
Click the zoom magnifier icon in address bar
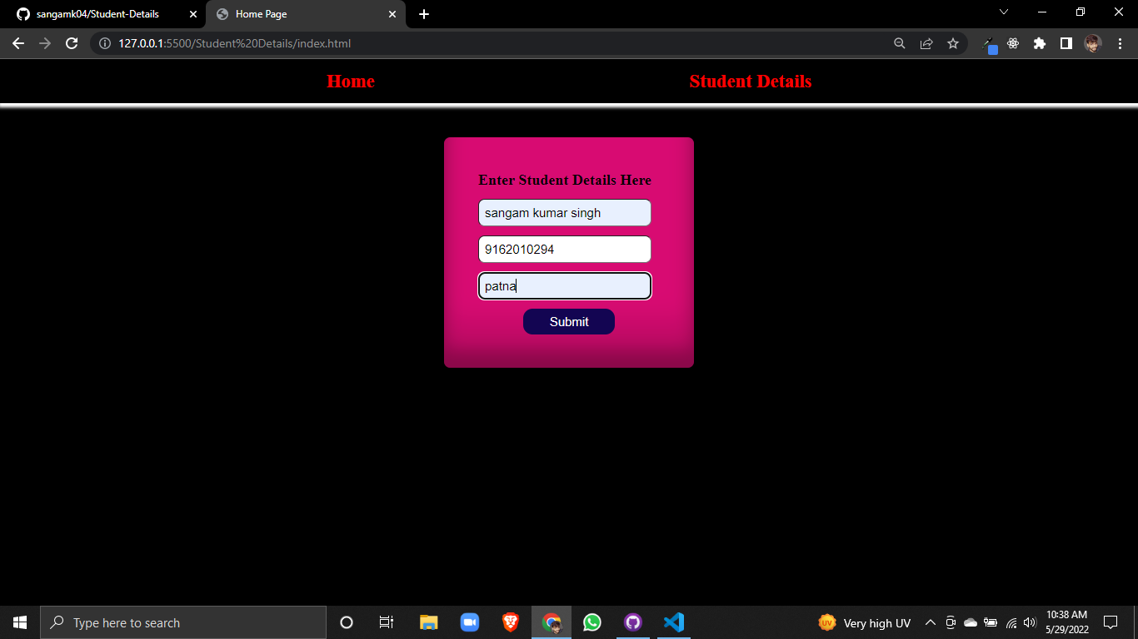tap(900, 43)
